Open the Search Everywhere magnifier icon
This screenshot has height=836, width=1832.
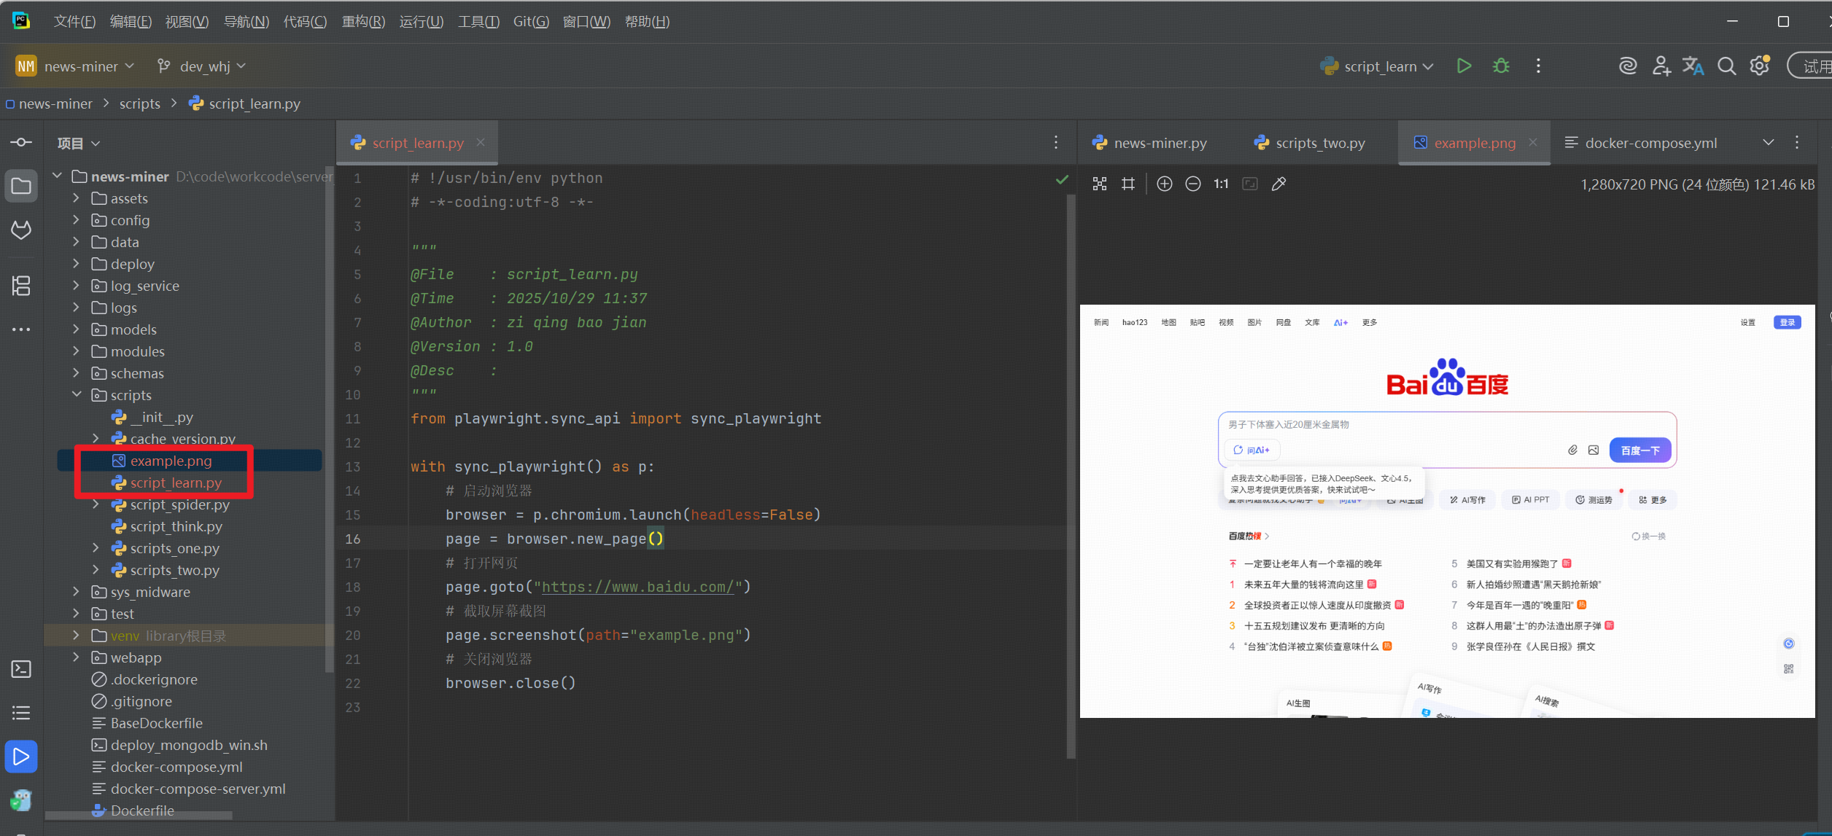click(1726, 66)
